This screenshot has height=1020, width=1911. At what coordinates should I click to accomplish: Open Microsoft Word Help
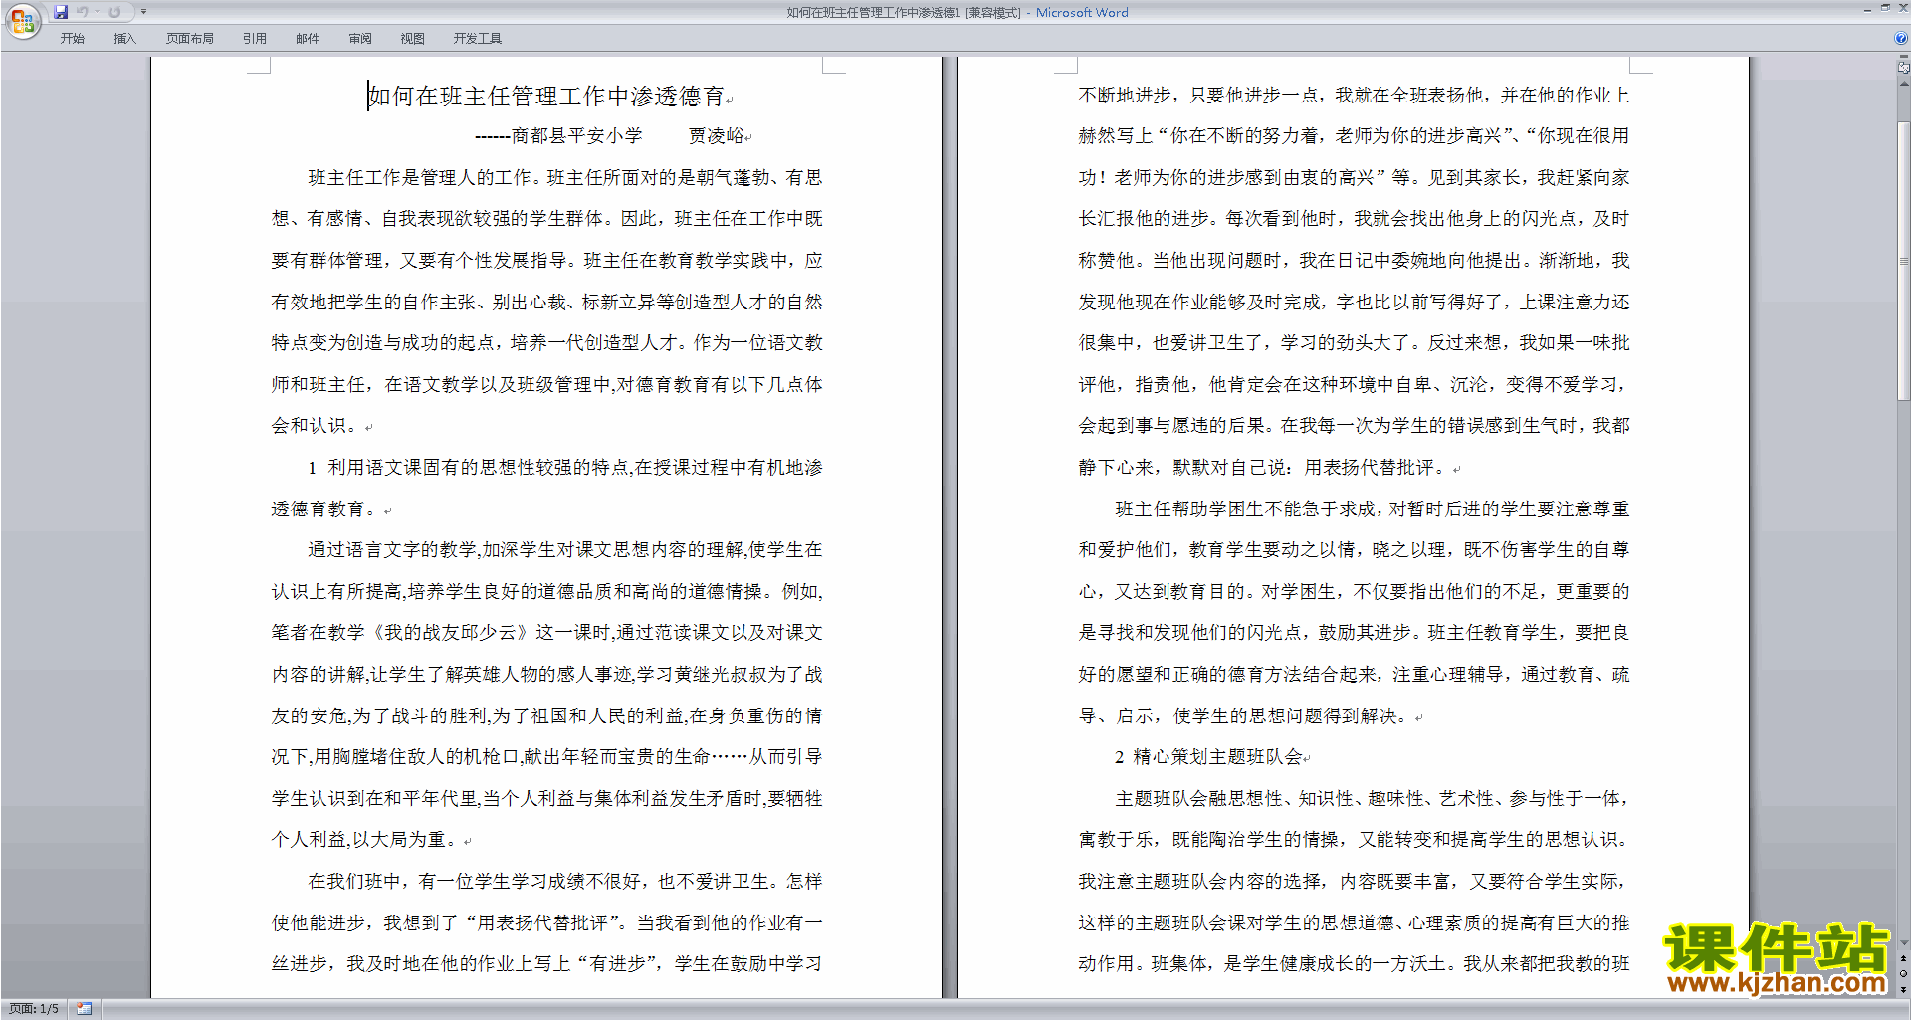tap(1901, 38)
